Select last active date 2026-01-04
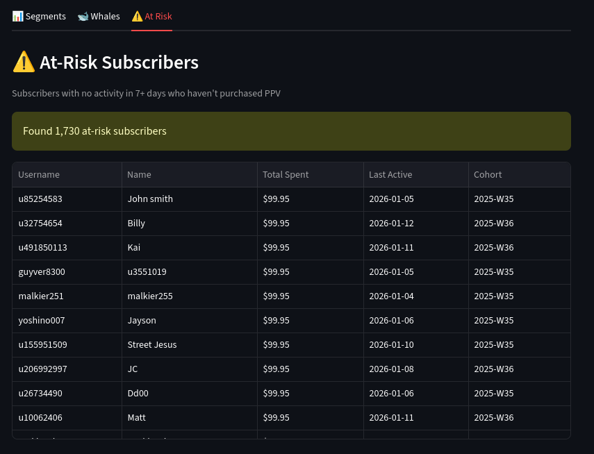 (x=391, y=296)
